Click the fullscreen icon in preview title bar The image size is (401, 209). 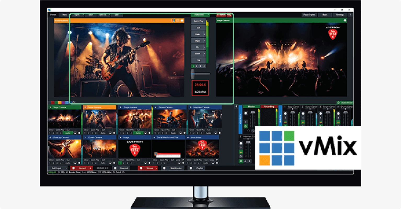(178, 20)
